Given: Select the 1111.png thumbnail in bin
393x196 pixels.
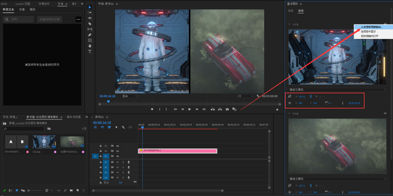Looking at the screenshot, I should coord(44,142).
